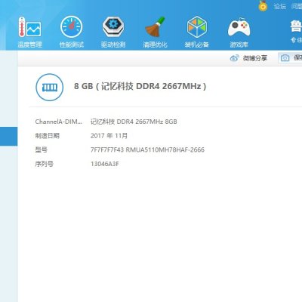Select the date '2017 年 11月'
The width and height of the screenshot is (302, 302).
click(x=109, y=136)
